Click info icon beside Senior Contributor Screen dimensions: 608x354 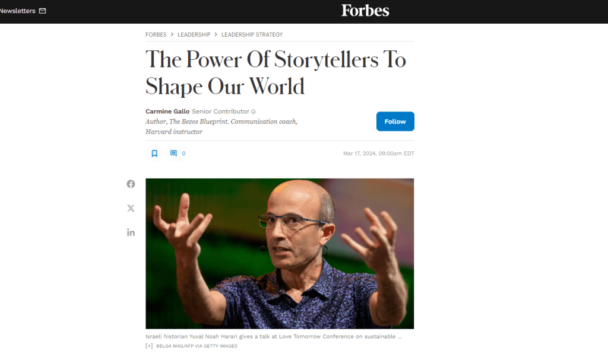coord(254,111)
